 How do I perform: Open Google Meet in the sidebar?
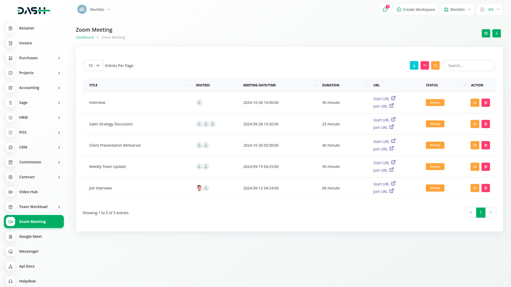click(x=30, y=237)
